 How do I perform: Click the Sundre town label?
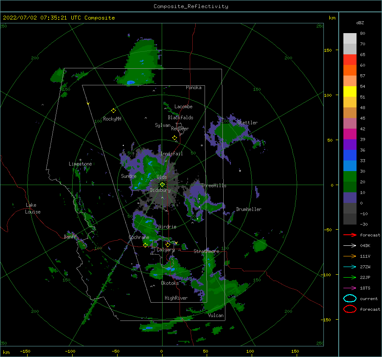[129, 176]
